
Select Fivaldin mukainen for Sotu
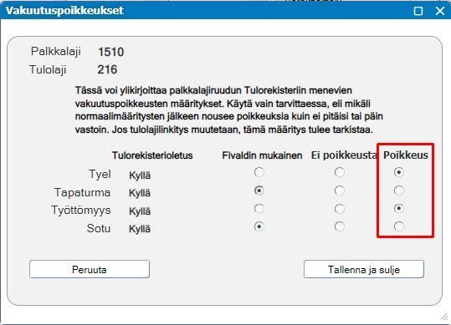click(259, 226)
